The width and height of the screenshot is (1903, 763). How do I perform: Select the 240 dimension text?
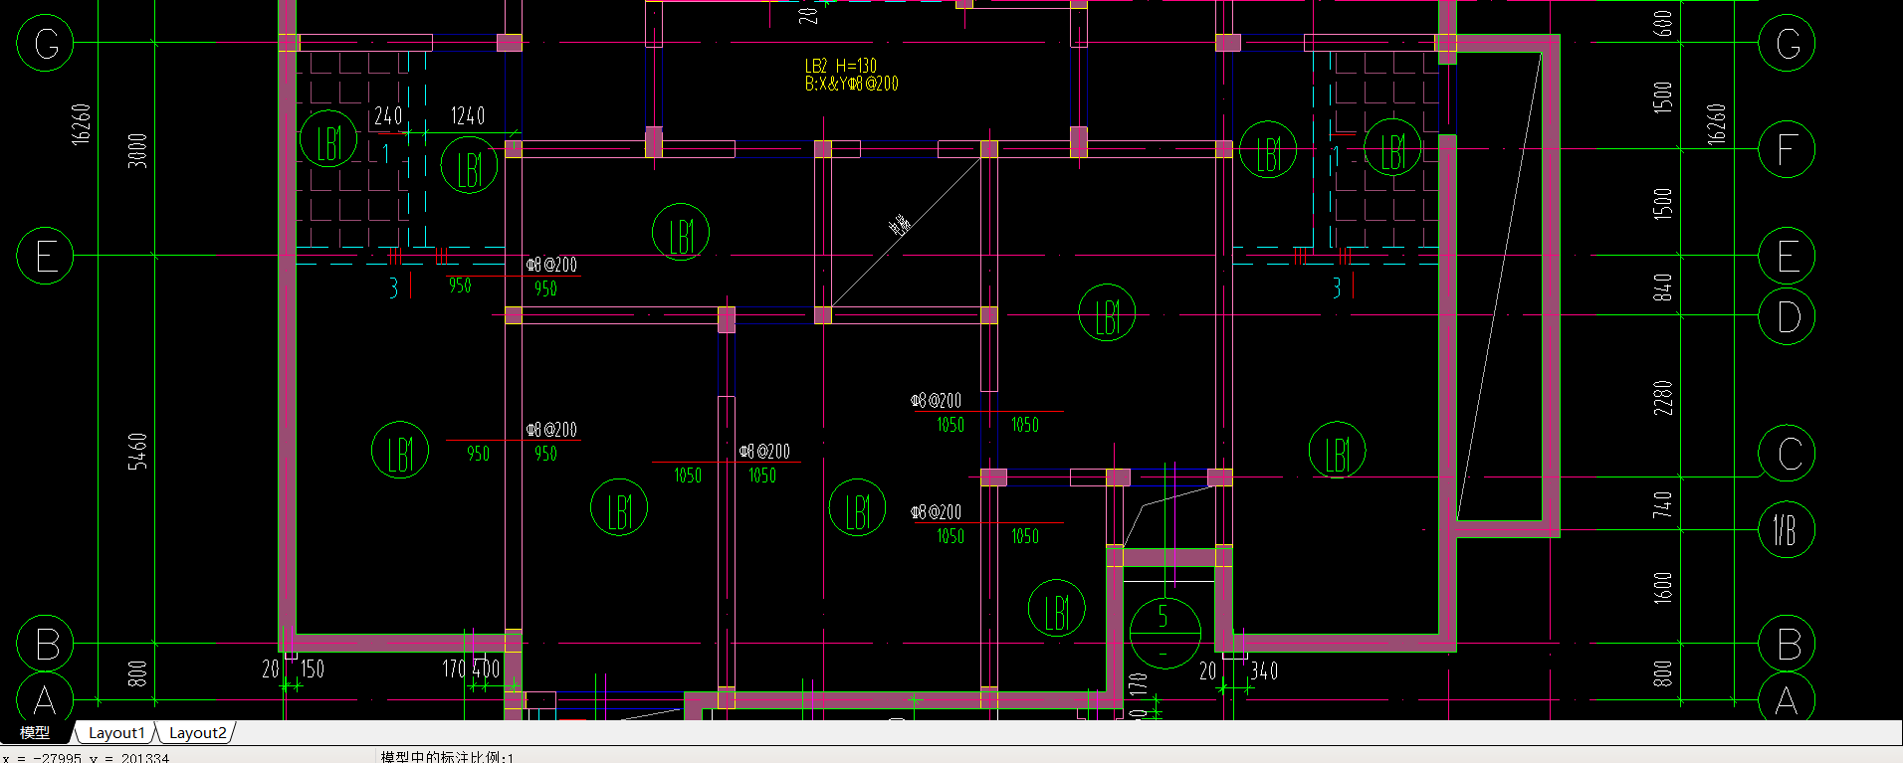tap(388, 116)
